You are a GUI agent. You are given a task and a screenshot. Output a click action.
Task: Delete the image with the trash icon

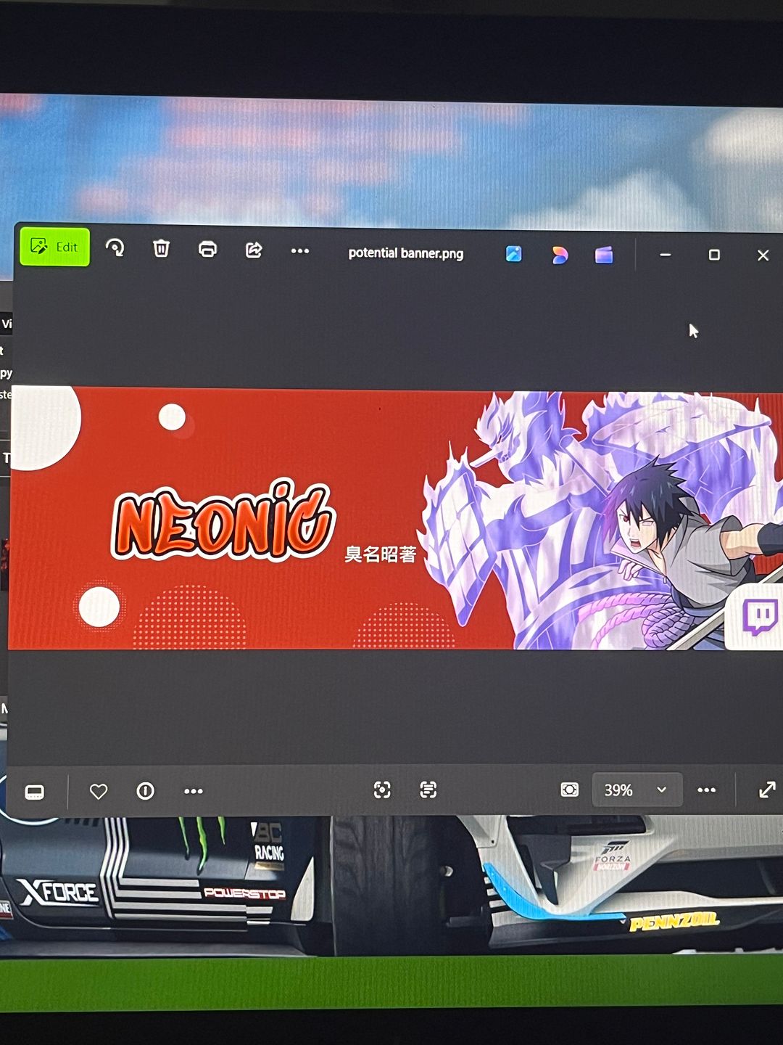point(161,249)
